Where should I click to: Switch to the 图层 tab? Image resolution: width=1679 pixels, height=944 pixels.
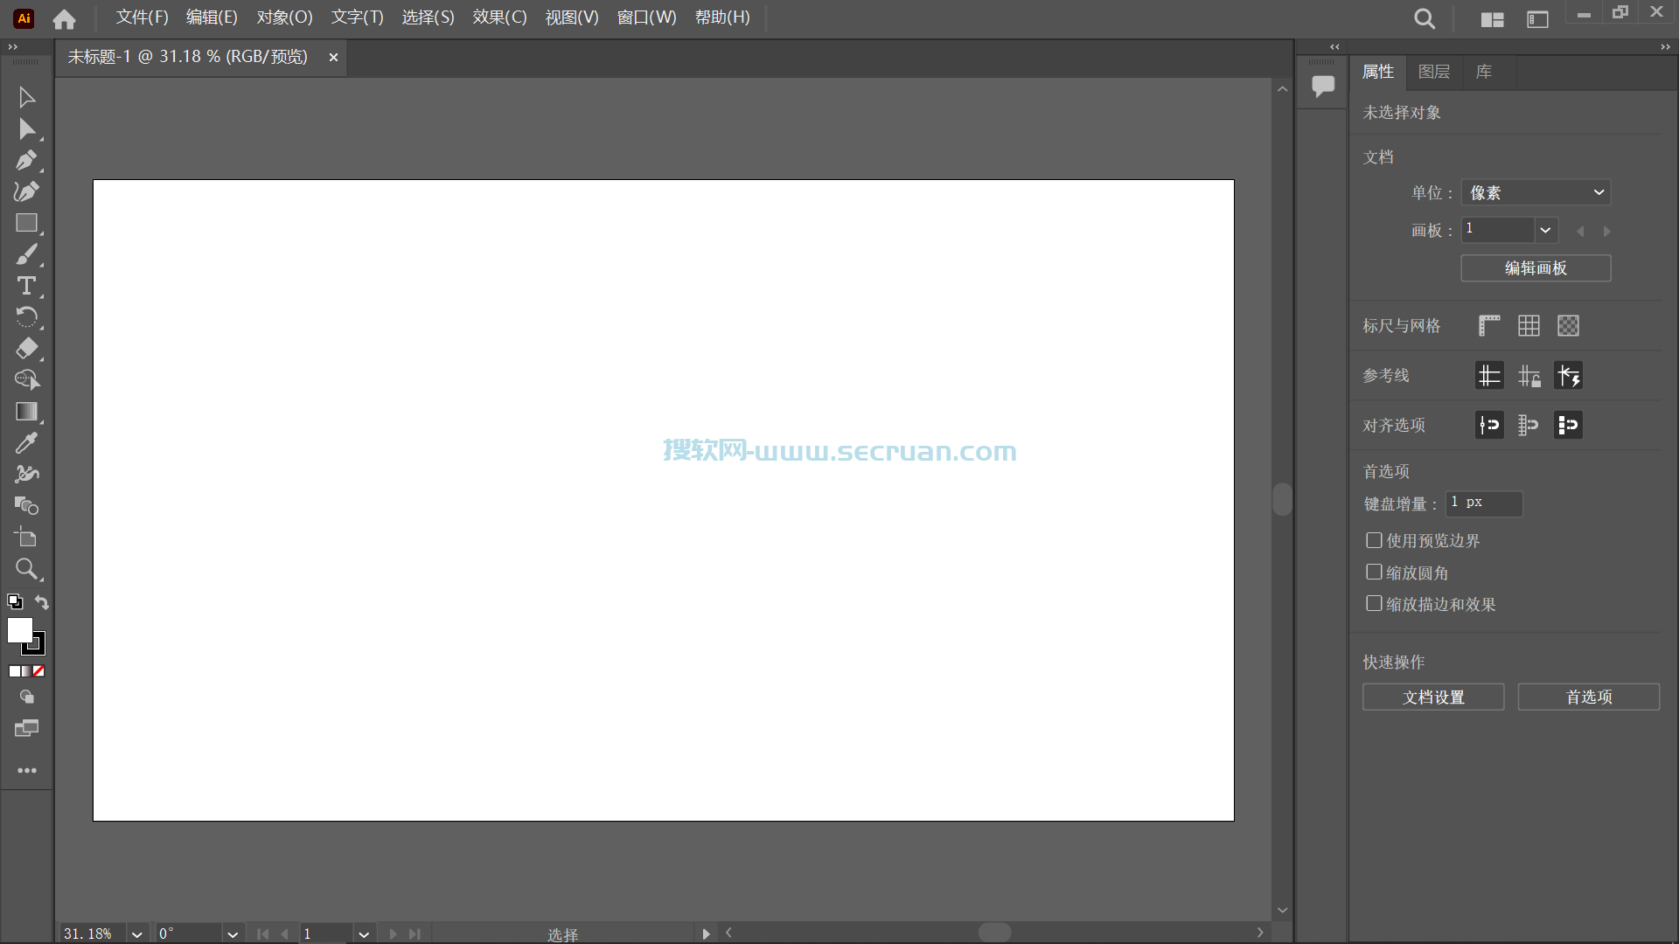[x=1433, y=72]
